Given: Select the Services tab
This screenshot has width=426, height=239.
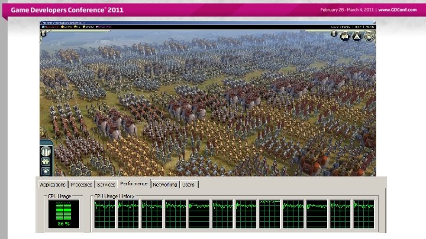Looking at the screenshot, I should pos(106,185).
